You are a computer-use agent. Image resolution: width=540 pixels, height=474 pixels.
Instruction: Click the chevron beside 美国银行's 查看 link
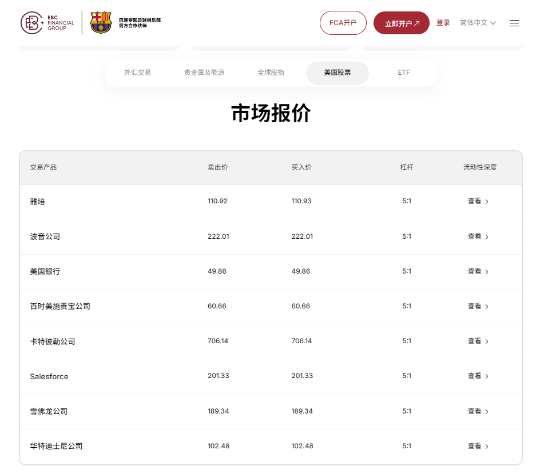486,271
